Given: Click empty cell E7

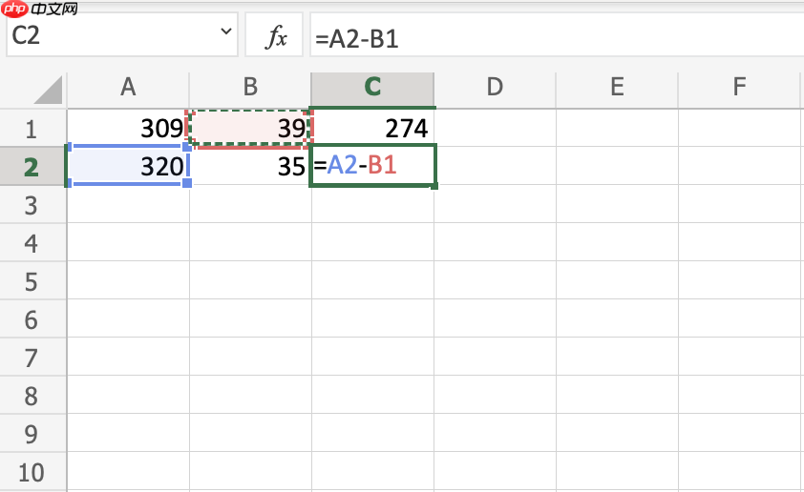Looking at the screenshot, I should tap(617, 357).
